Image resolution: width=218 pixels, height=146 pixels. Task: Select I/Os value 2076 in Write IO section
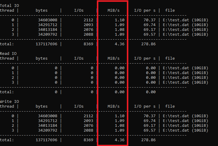tap(88, 126)
